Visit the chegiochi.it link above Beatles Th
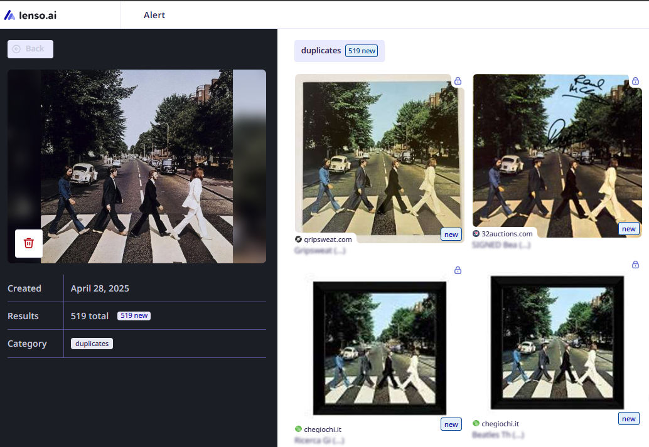Image resolution: width=649 pixels, height=447 pixels. [x=500, y=424]
